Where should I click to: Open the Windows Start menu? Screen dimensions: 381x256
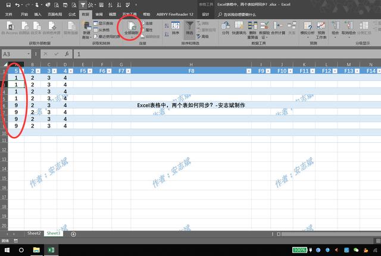(7, 250)
